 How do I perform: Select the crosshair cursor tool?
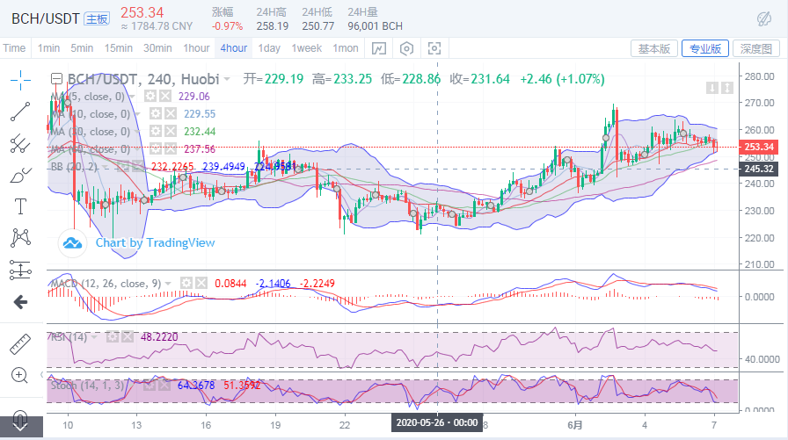pyautogui.click(x=20, y=81)
